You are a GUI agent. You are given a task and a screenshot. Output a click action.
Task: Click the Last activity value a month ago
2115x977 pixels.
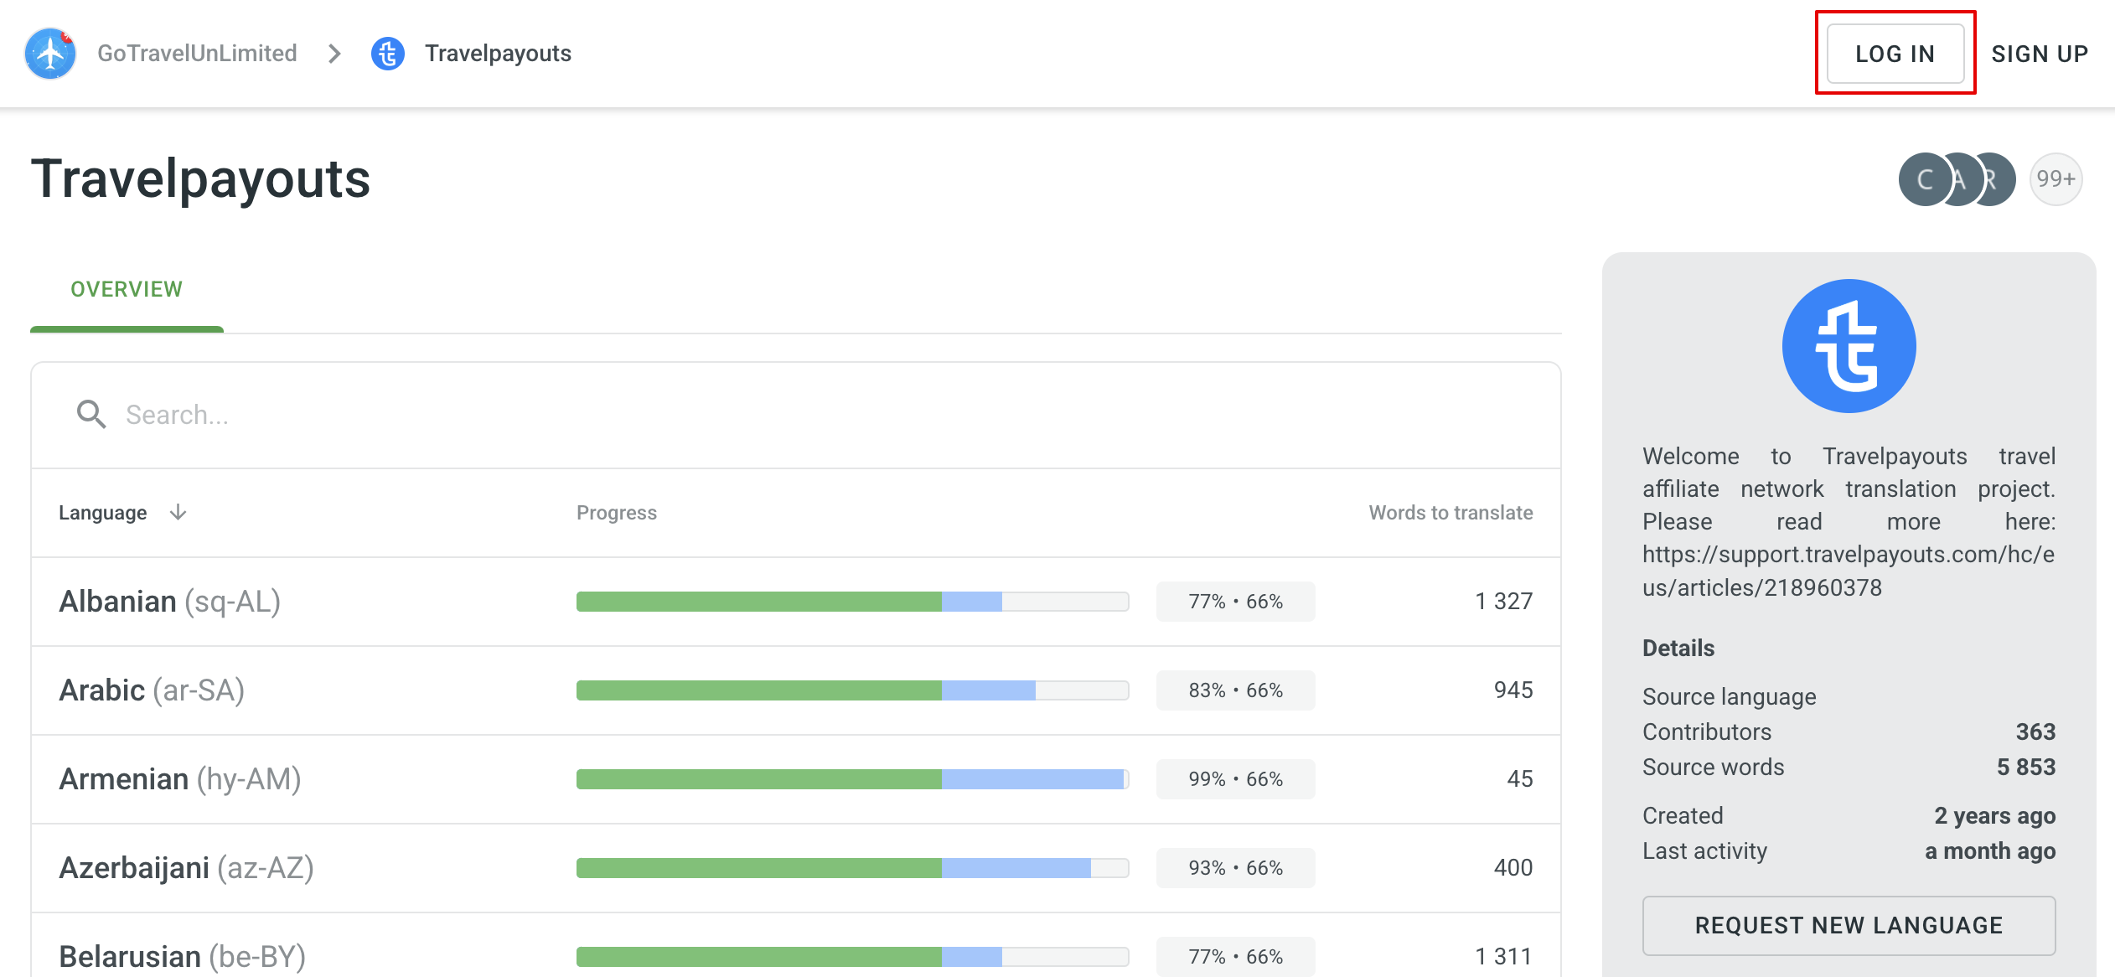(1990, 850)
